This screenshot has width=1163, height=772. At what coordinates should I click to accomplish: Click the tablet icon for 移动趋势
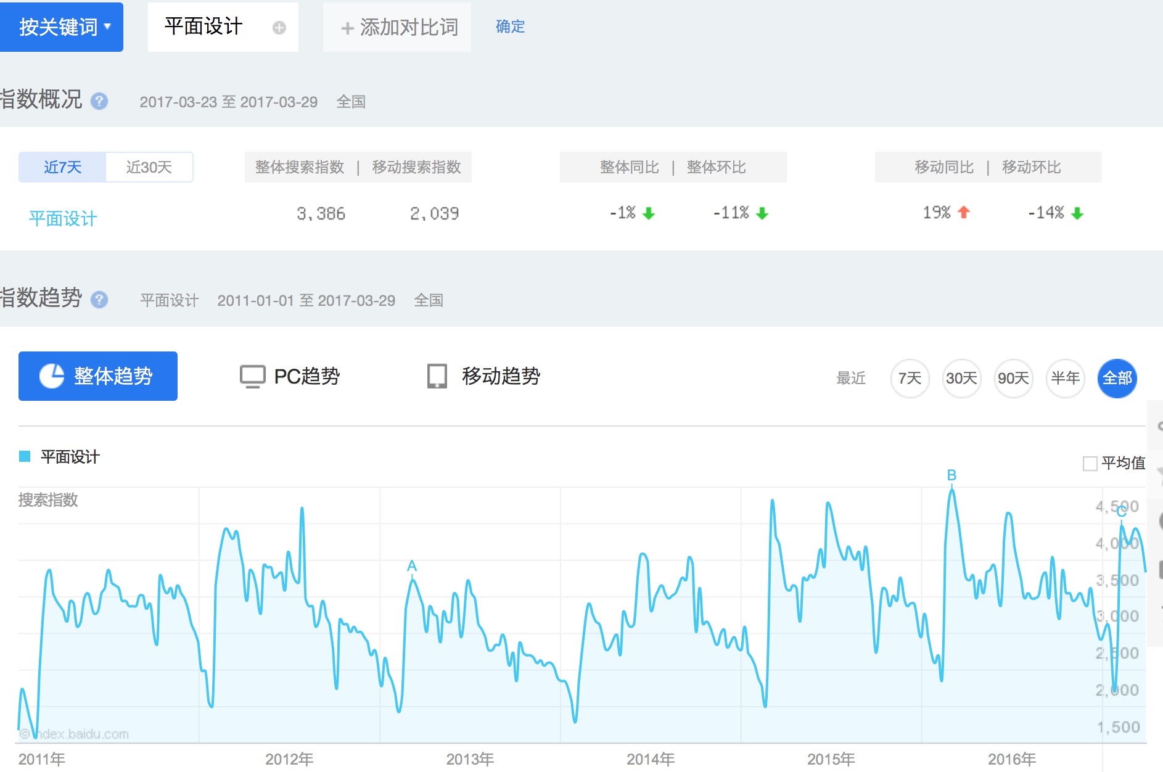(437, 376)
